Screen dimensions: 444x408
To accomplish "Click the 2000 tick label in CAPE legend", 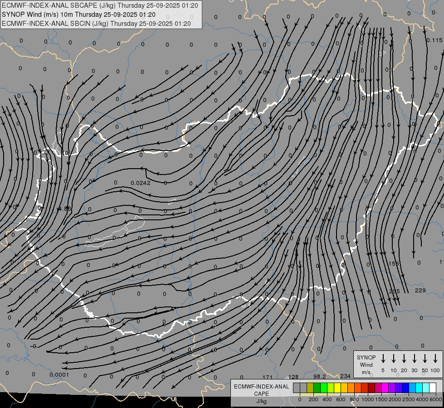I will 395,399.
